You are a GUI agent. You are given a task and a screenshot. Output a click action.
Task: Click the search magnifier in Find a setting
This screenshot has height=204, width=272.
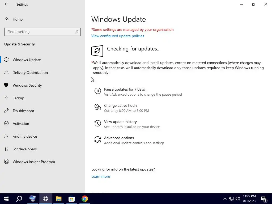click(77, 32)
